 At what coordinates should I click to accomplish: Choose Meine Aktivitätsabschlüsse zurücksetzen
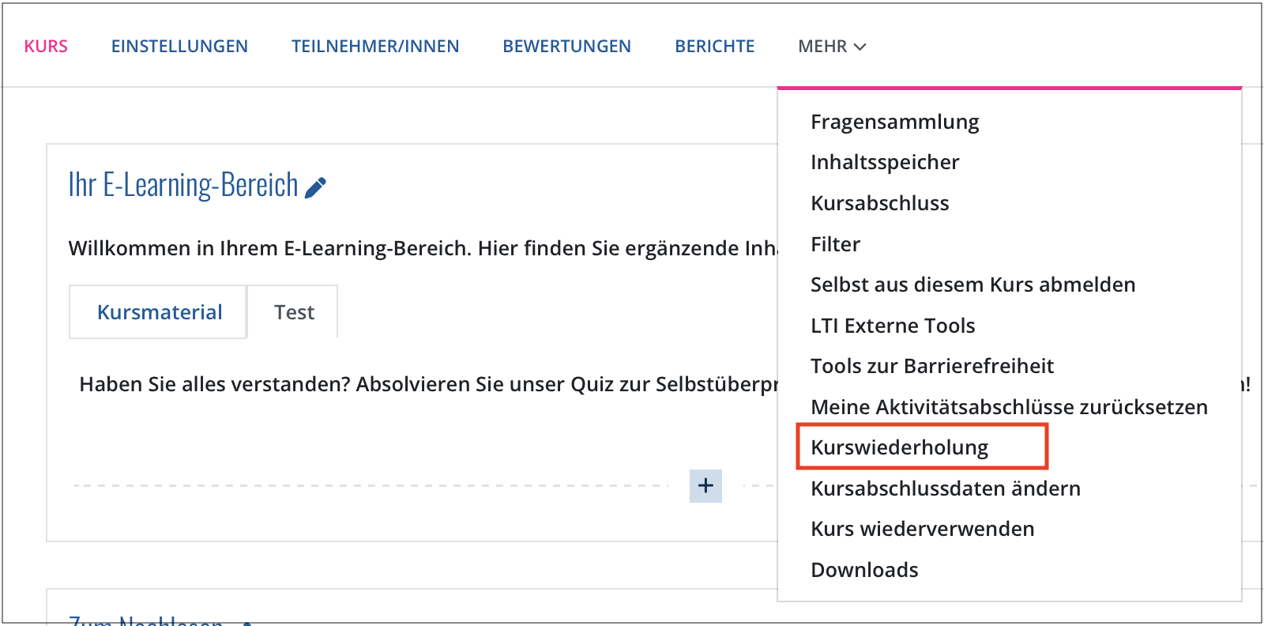coord(1009,407)
